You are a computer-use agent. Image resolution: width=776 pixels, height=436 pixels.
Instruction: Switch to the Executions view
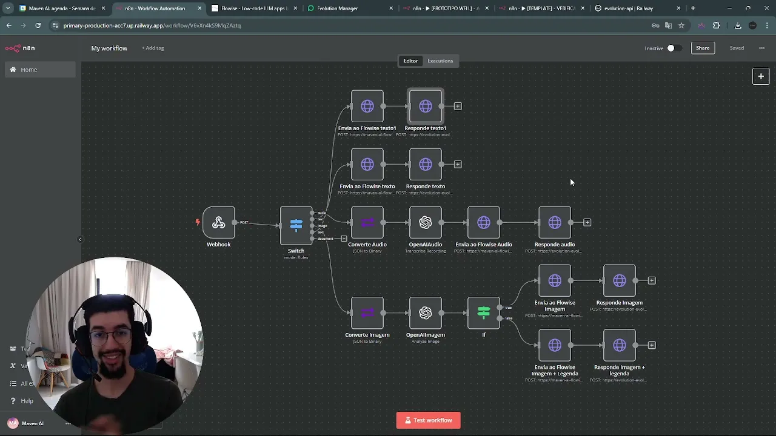(x=440, y=61)
